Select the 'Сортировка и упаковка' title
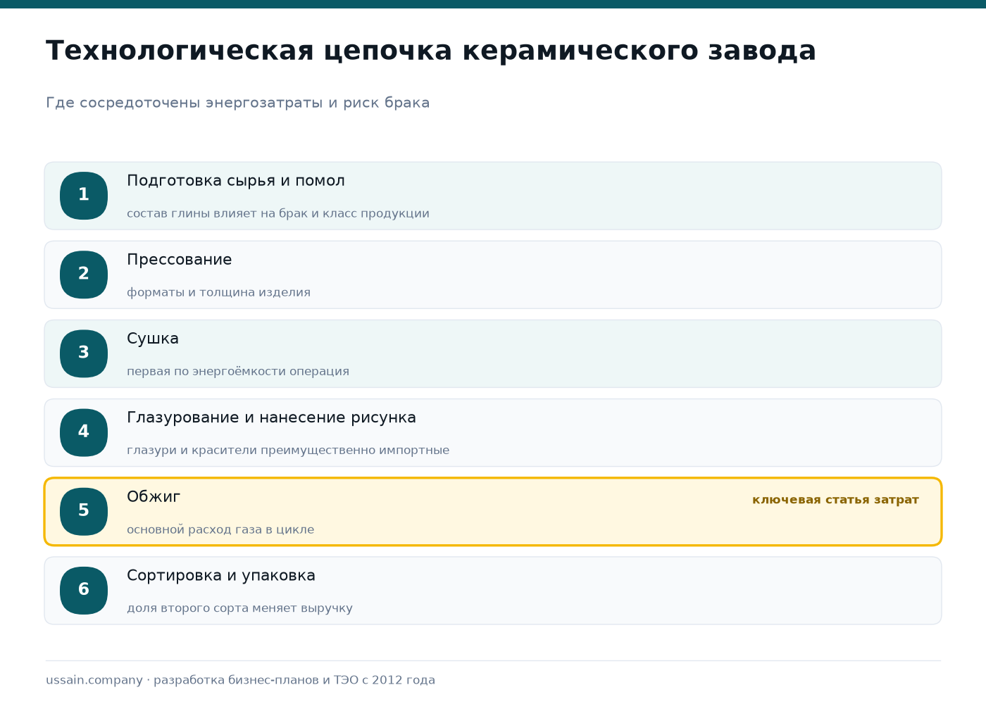 coord(221,576)
